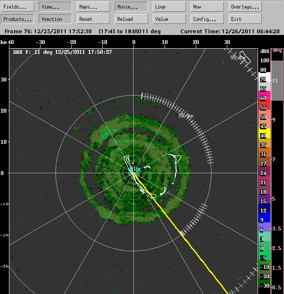The image size is (284, 294).
Task: Open the Overlays... menu
Action: pos(245,7)
